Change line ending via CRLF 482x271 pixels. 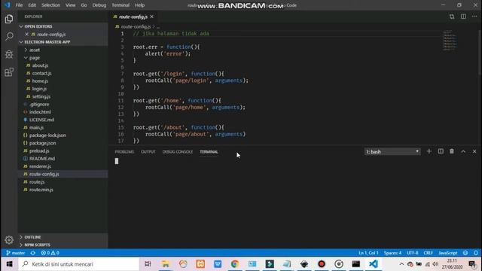click(x=428, y=253)
